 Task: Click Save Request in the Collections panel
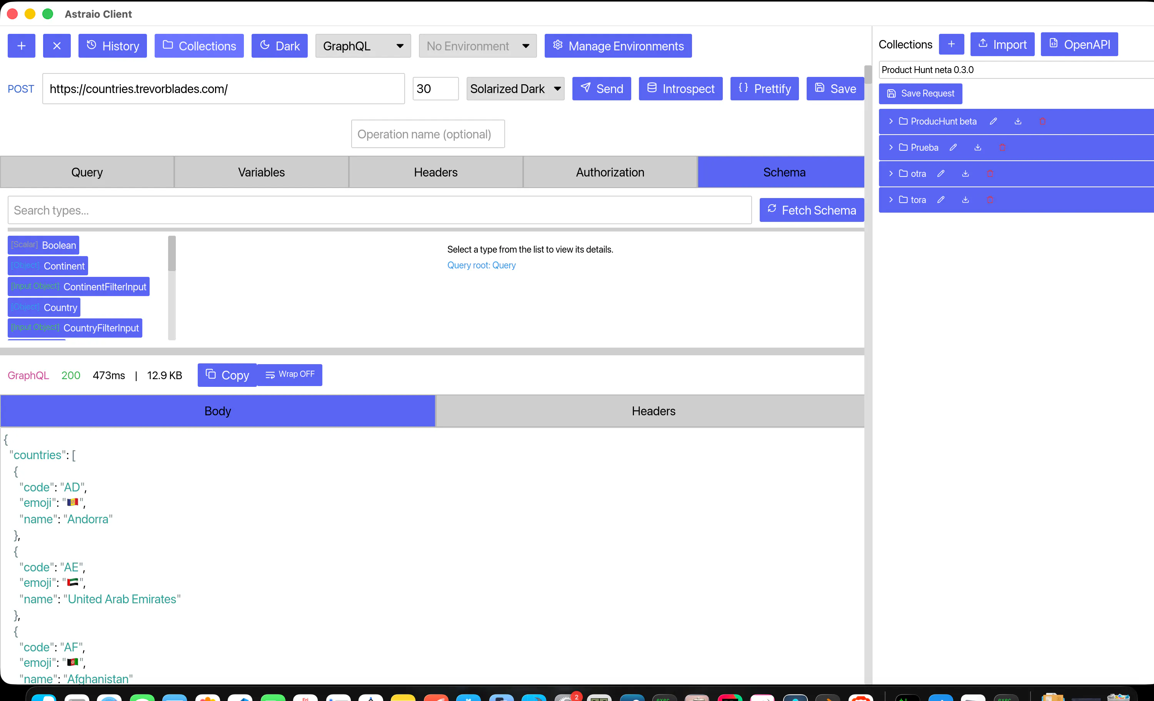[920, 93]
